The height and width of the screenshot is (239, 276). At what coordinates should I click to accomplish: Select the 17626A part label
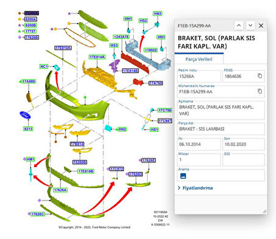coord(60,190)
